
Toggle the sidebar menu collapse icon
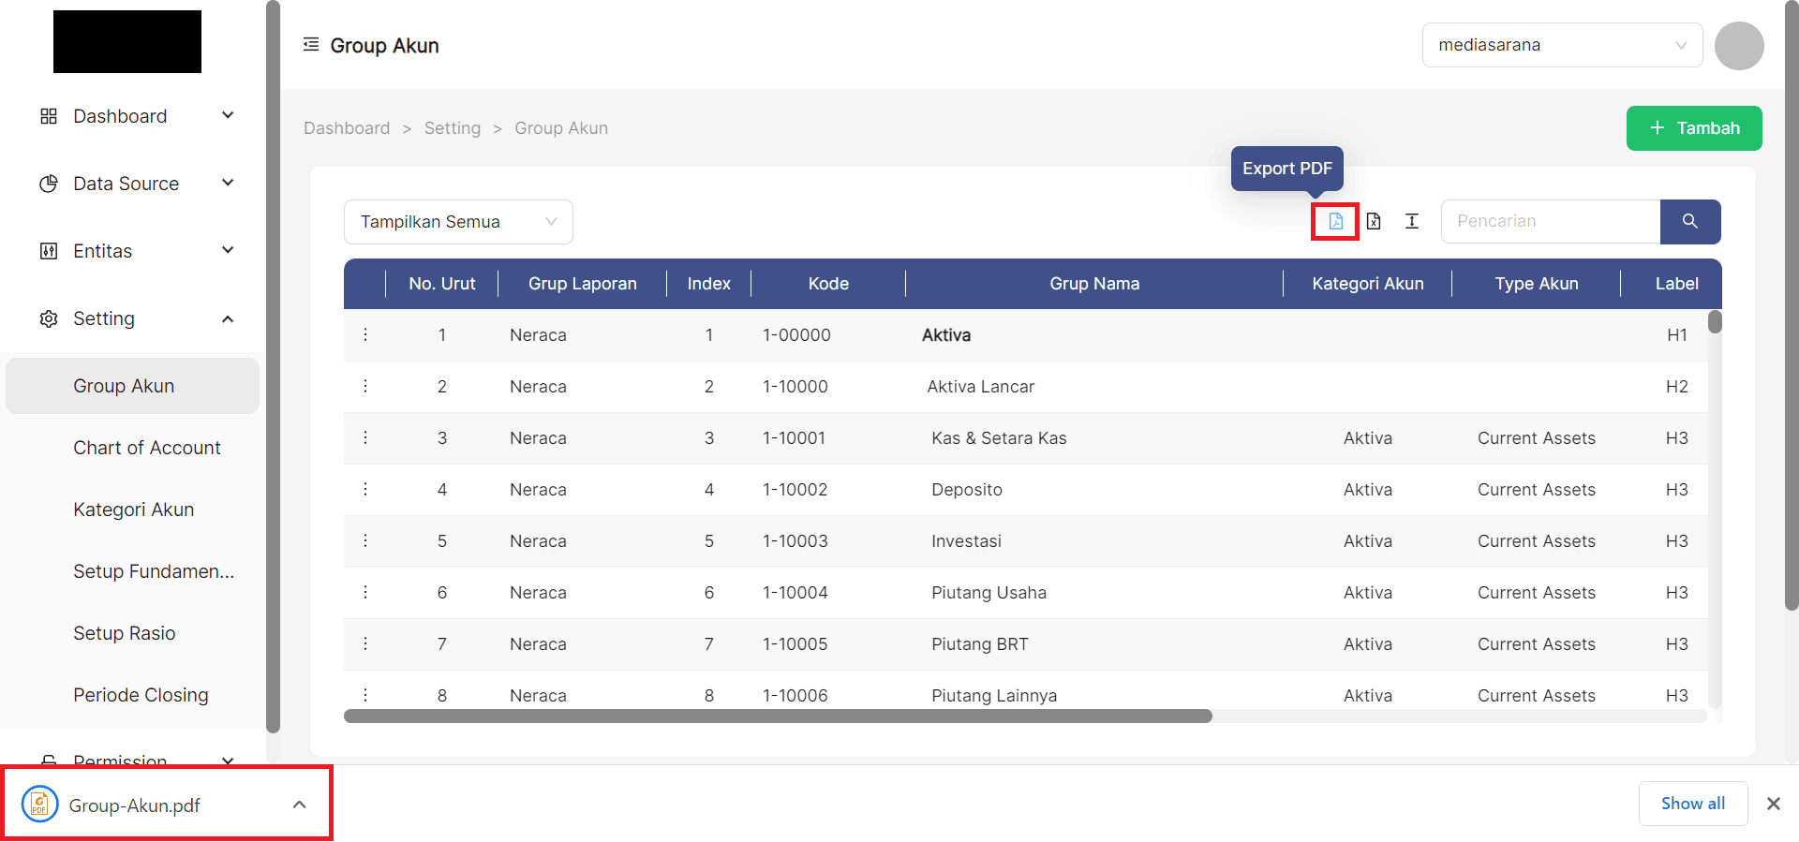click(x=311, y=45)
